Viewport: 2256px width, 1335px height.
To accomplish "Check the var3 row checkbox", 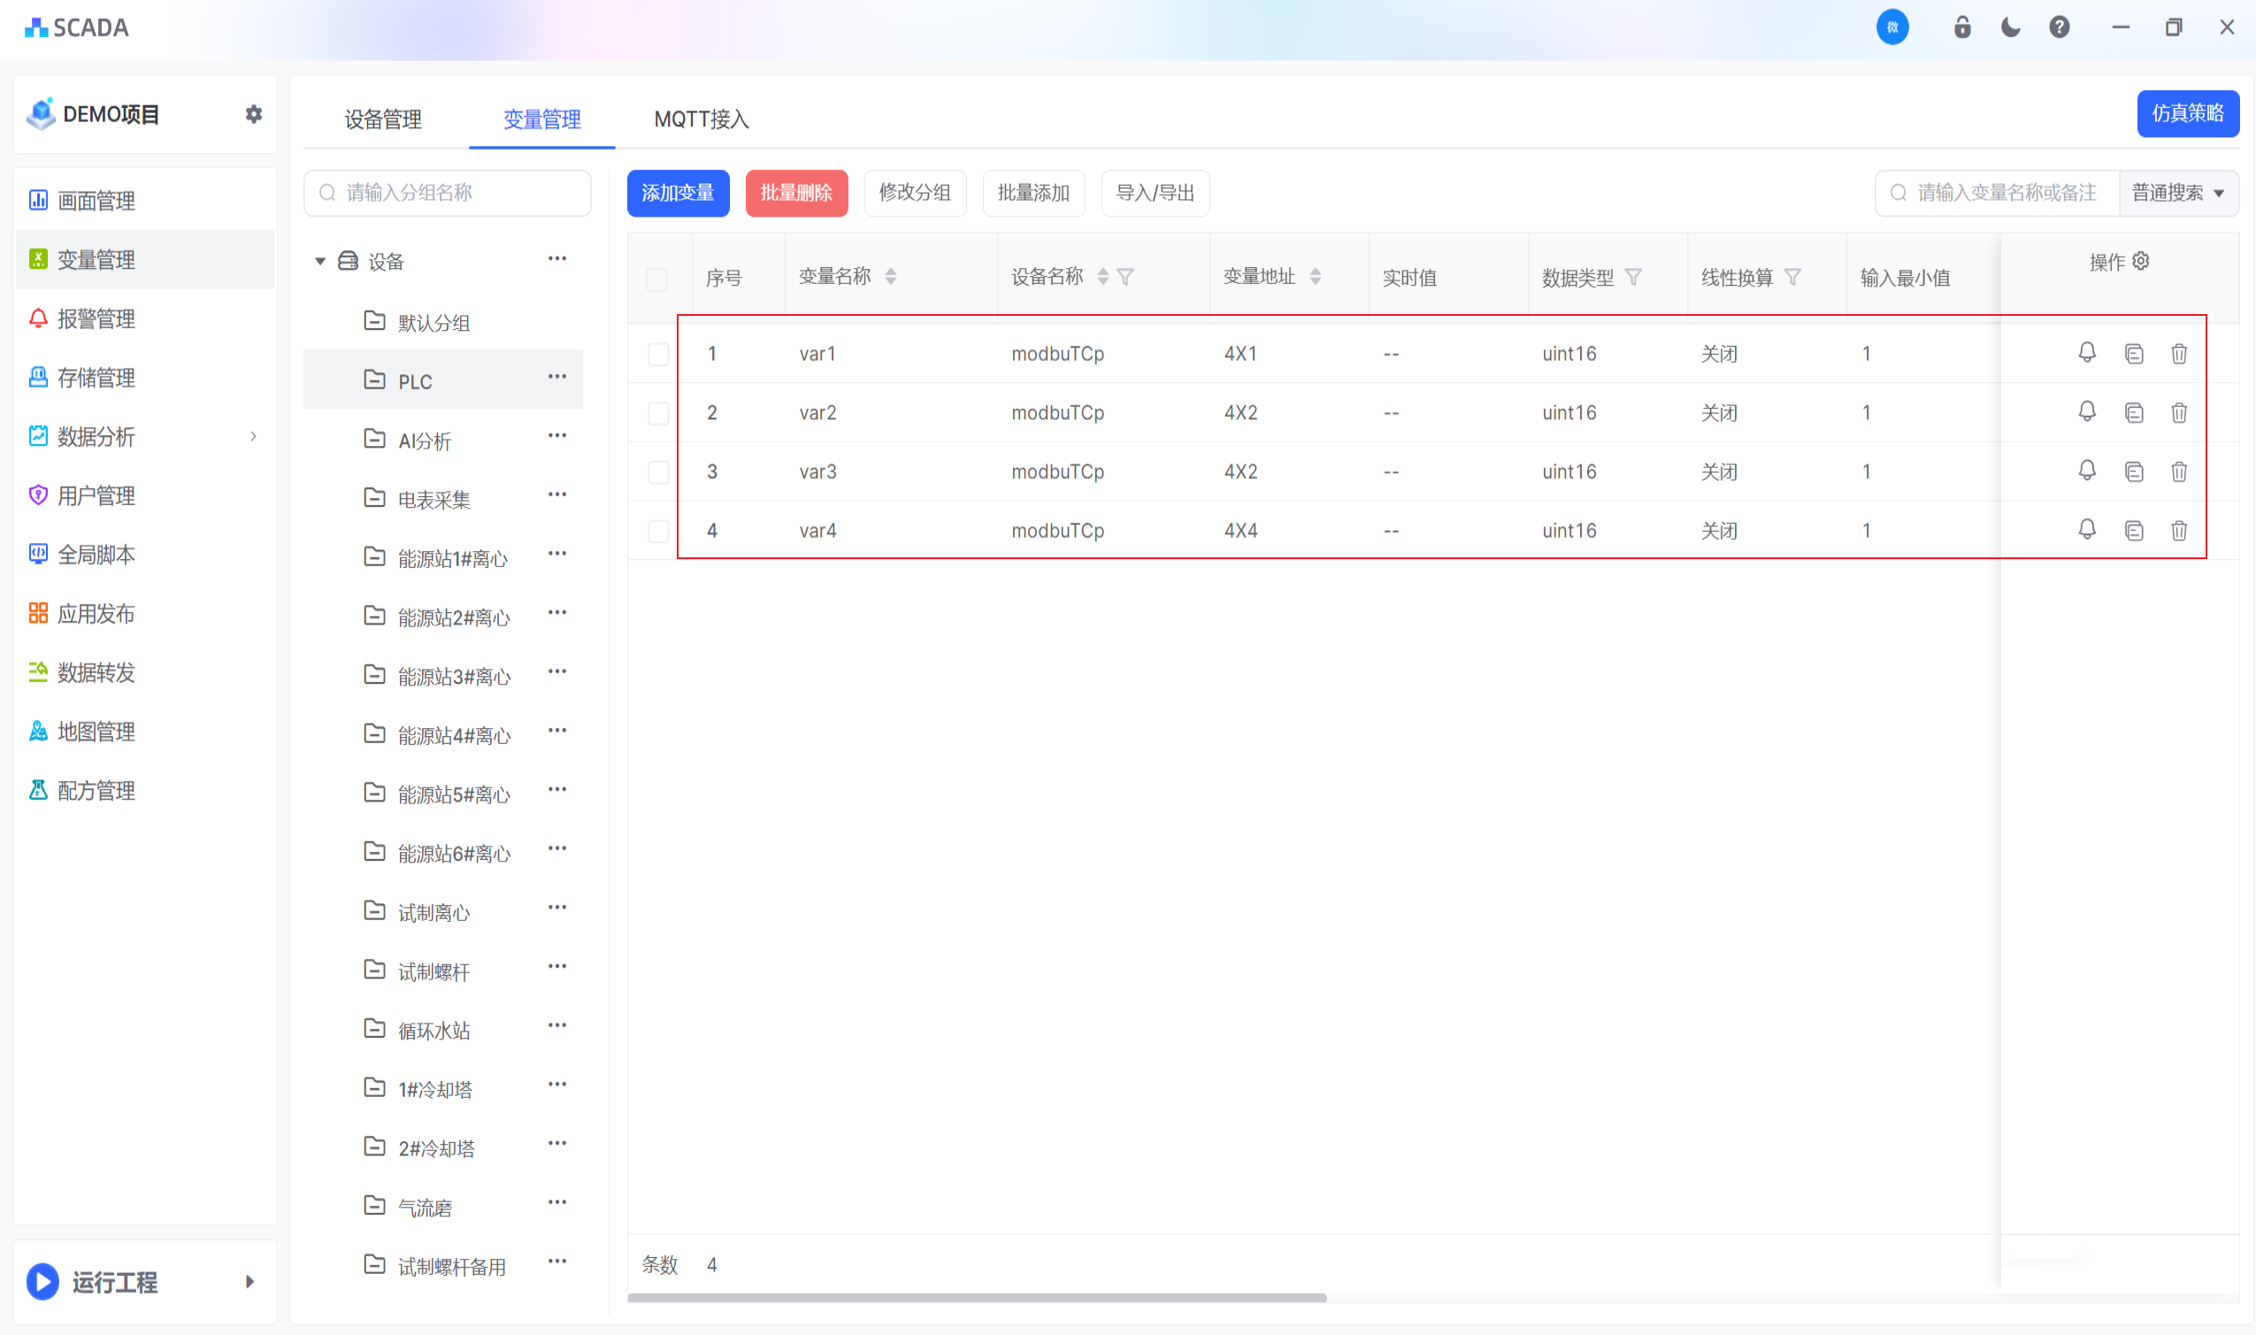I will pyautogui.click(x=658, y=472).
